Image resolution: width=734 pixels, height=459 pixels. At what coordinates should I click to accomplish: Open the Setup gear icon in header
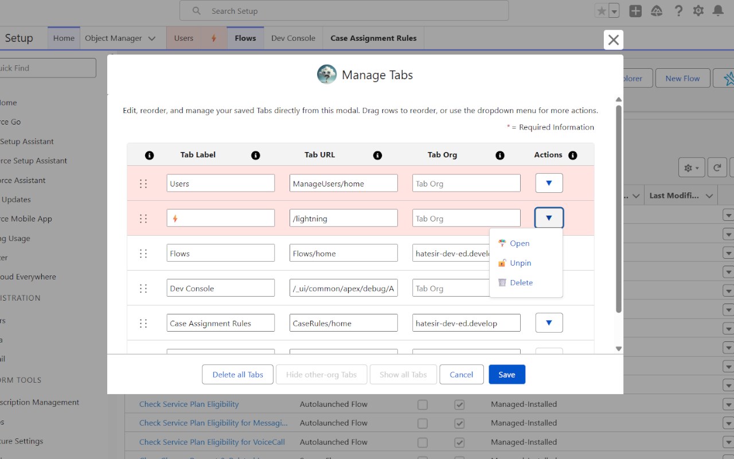(698, 11)
